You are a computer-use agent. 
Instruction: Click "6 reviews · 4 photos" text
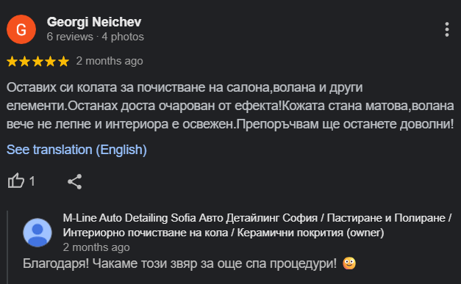[x=96, y=37]
